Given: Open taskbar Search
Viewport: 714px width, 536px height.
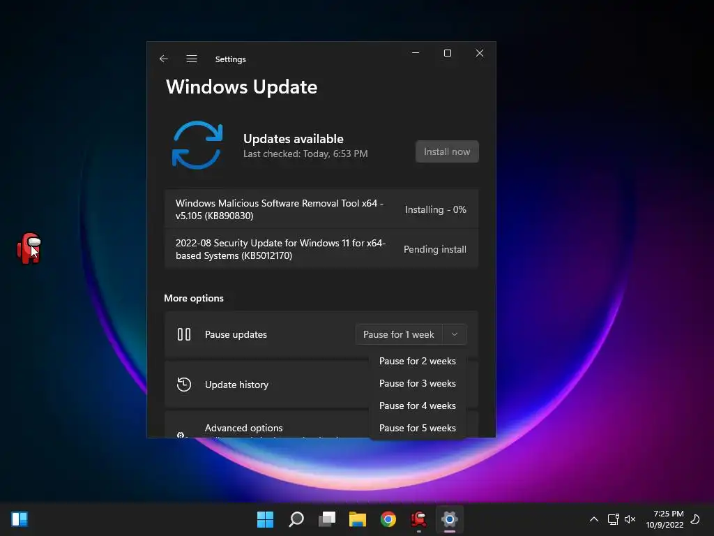Looking at the screenshot, I should (296, 519).
